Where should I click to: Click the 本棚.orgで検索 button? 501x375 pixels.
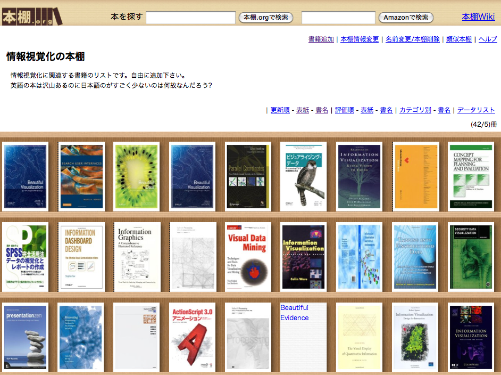[x=266, y=17]
